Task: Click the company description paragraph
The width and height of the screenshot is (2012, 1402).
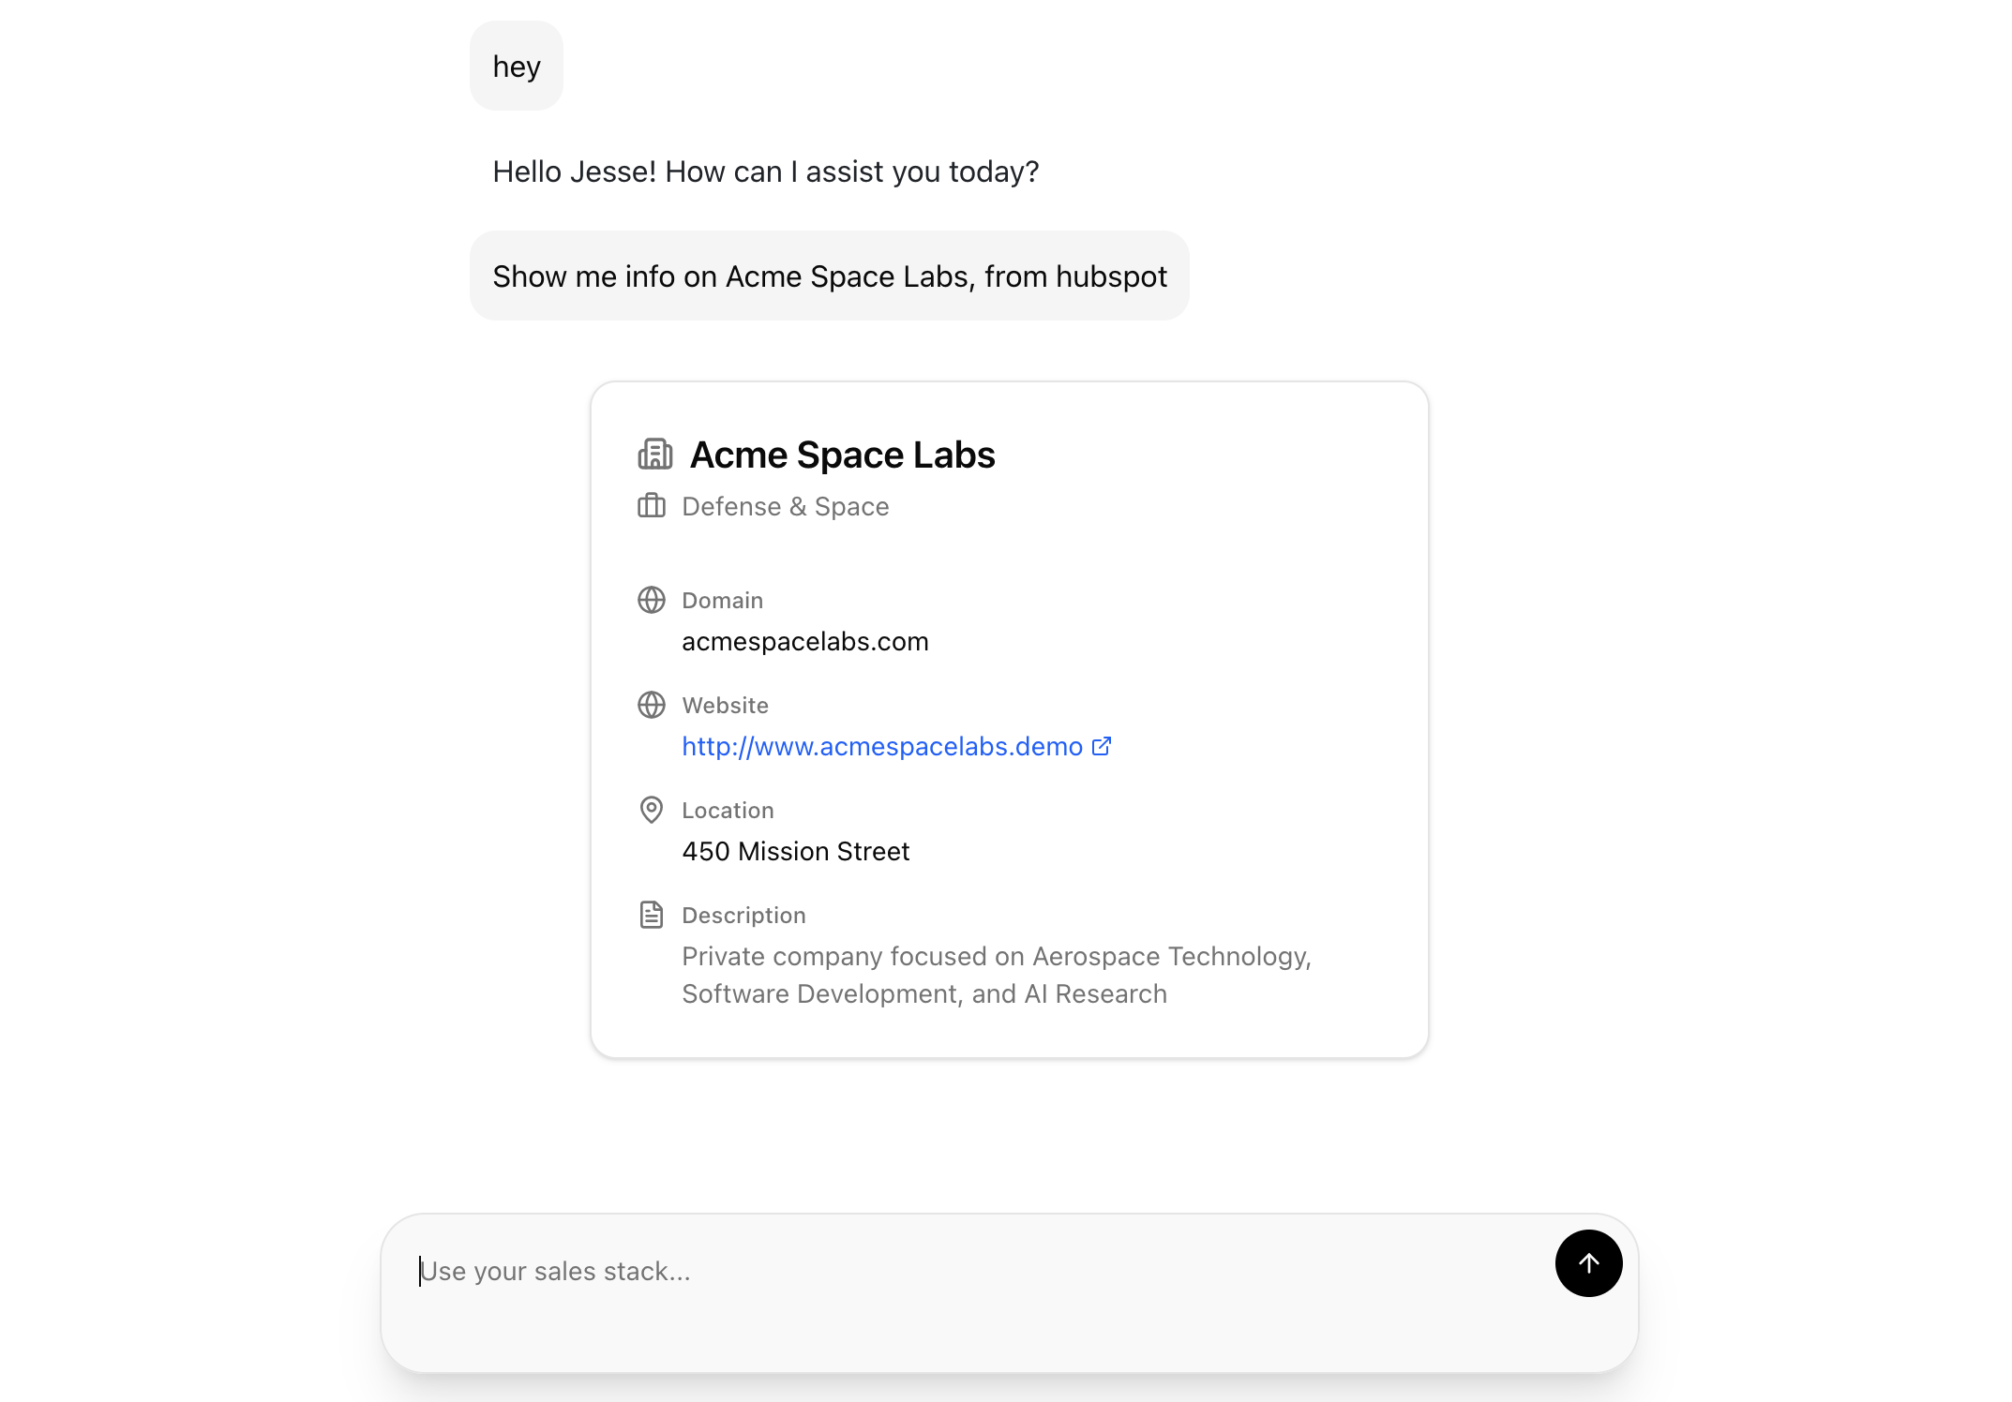Action: point(996,975)
